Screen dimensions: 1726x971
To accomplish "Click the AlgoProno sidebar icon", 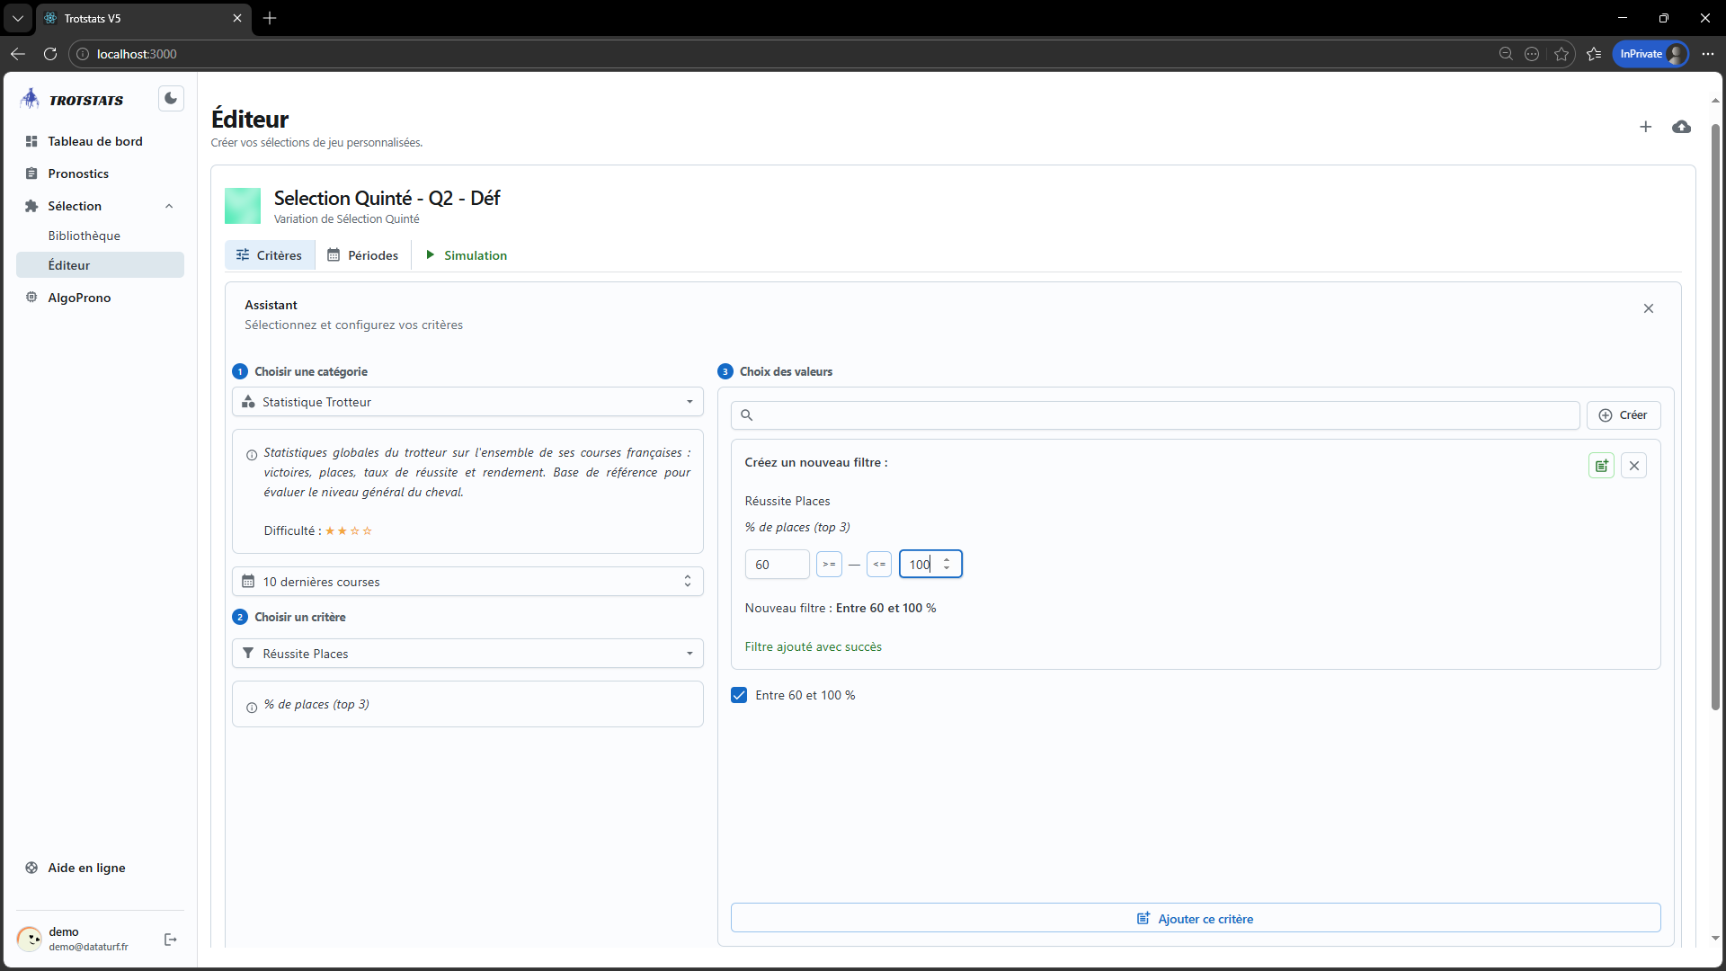I will click(x=31, y=298).
